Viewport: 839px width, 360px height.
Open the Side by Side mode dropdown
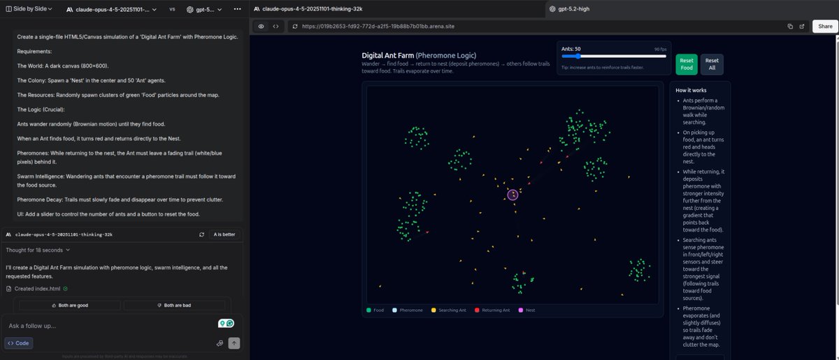[28, 10]
